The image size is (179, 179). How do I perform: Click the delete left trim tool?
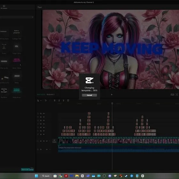59,101
